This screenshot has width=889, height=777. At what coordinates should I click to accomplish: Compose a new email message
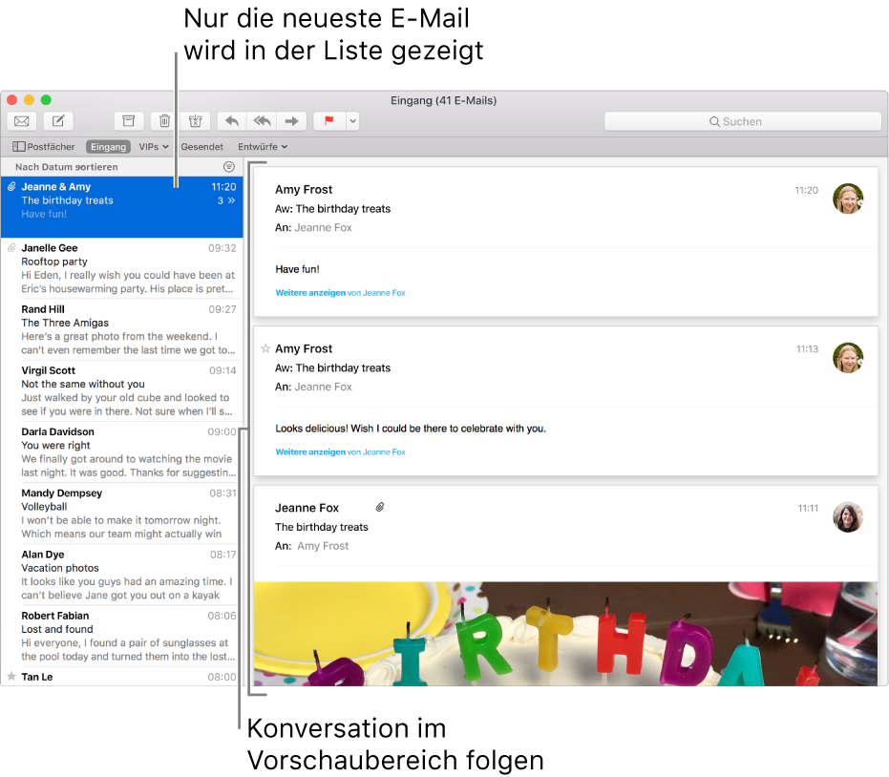click(x=57, y=121)
